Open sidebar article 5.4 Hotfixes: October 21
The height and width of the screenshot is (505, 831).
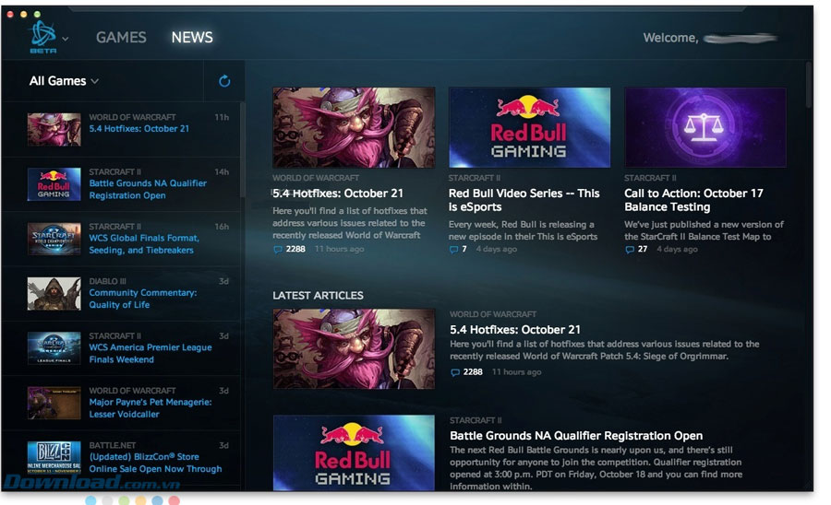coord(138,128)
